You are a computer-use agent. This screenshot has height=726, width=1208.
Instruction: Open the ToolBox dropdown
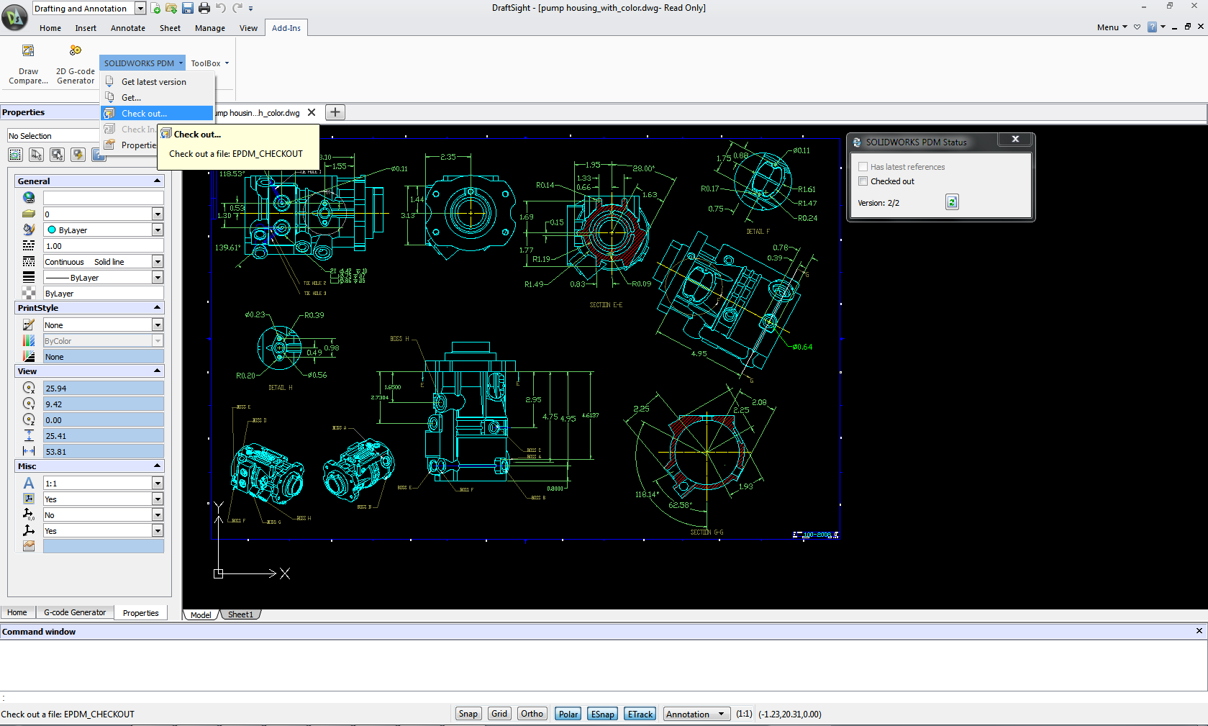[x=210, y=63]
